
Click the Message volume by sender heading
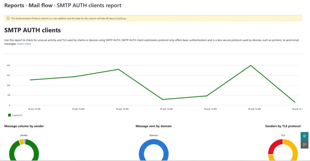pos(24,126)
